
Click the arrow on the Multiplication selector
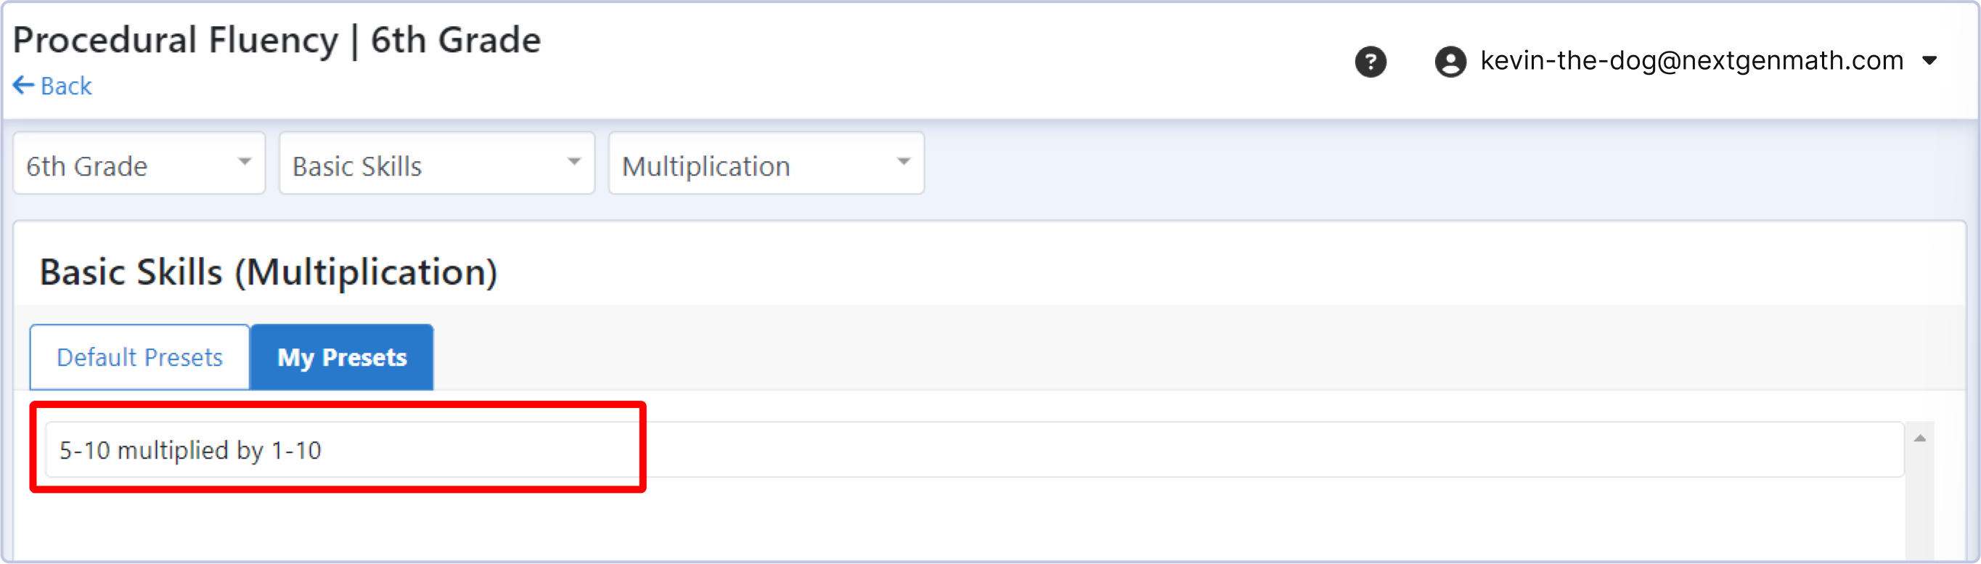904,163
